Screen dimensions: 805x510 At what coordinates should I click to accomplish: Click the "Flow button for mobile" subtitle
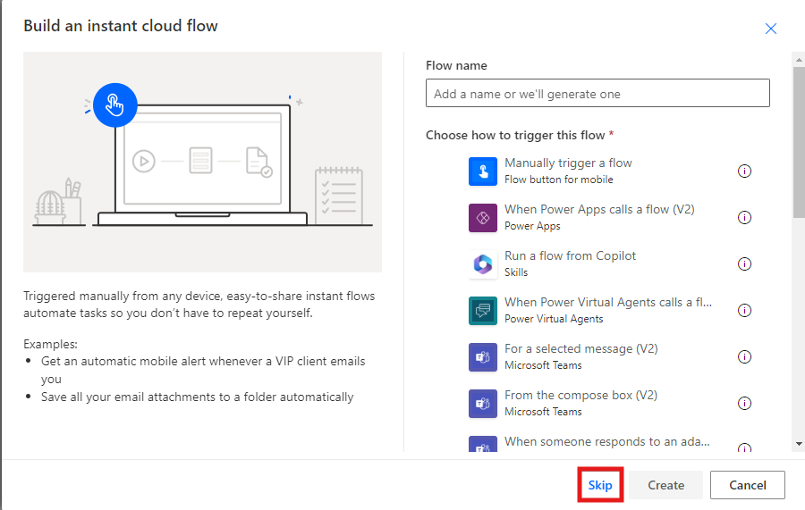click(x=558, y=180)
